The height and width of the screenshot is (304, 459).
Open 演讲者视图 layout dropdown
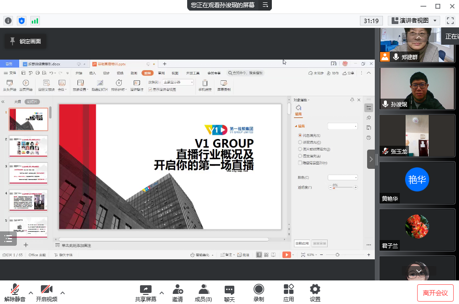pos(415,21)
